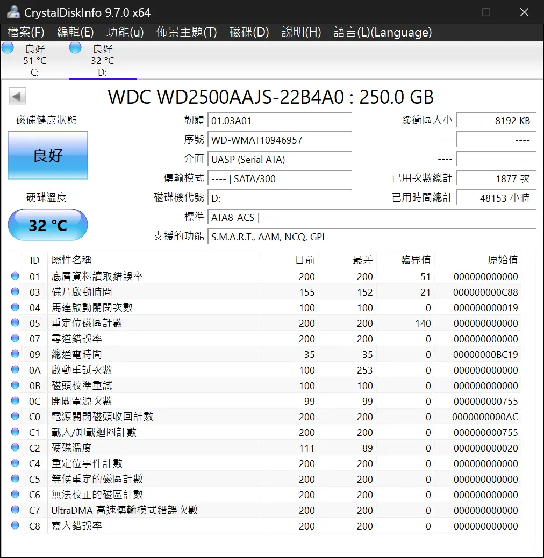Click threshold value 140 in row 05

click(x=423, y=323)
